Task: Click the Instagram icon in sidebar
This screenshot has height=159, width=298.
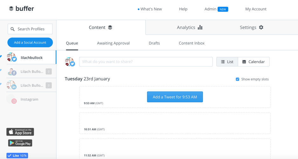Action: [14, 101]
